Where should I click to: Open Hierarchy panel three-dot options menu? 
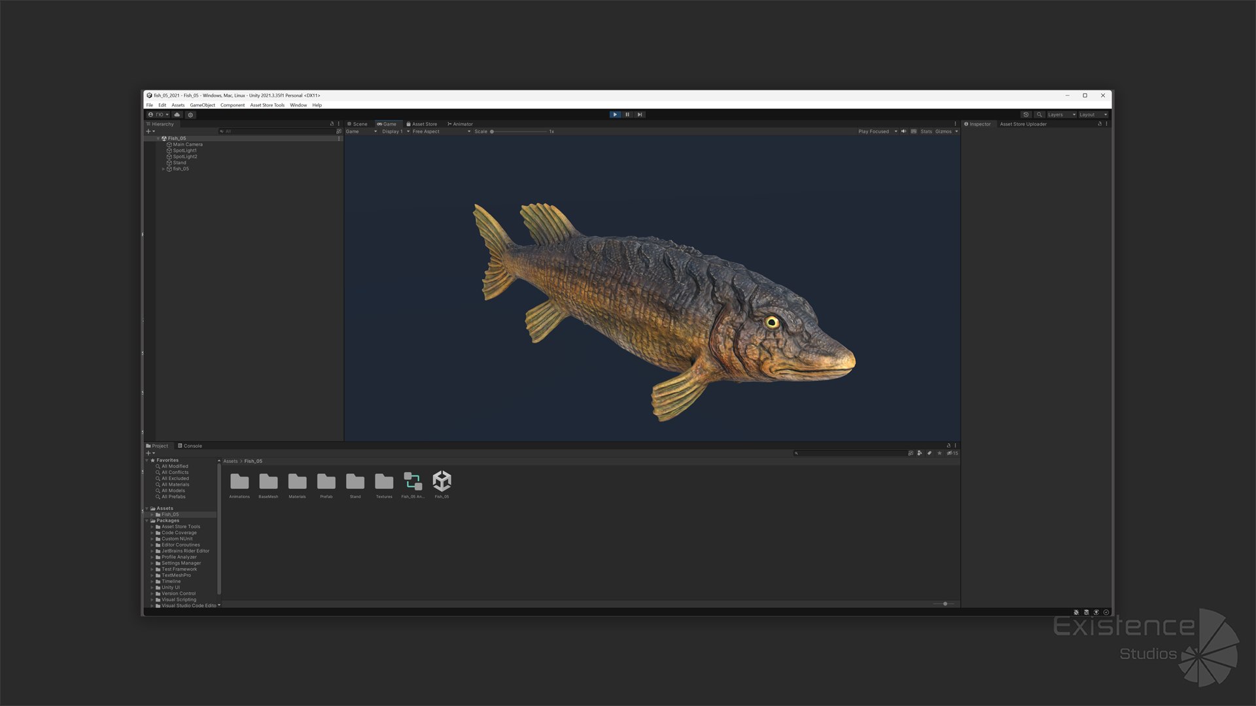pos(338,124)
